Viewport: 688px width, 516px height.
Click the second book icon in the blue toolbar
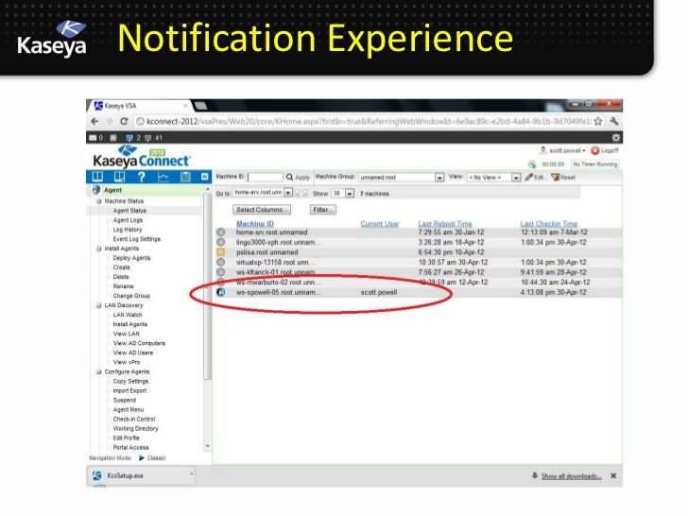click(x=119, y=177)
